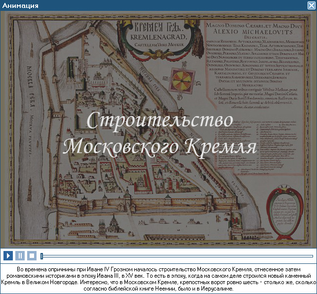Jump to the middle of the playback timeline
Viewport: 317px width, 294px height.
(x=177, y=256)
